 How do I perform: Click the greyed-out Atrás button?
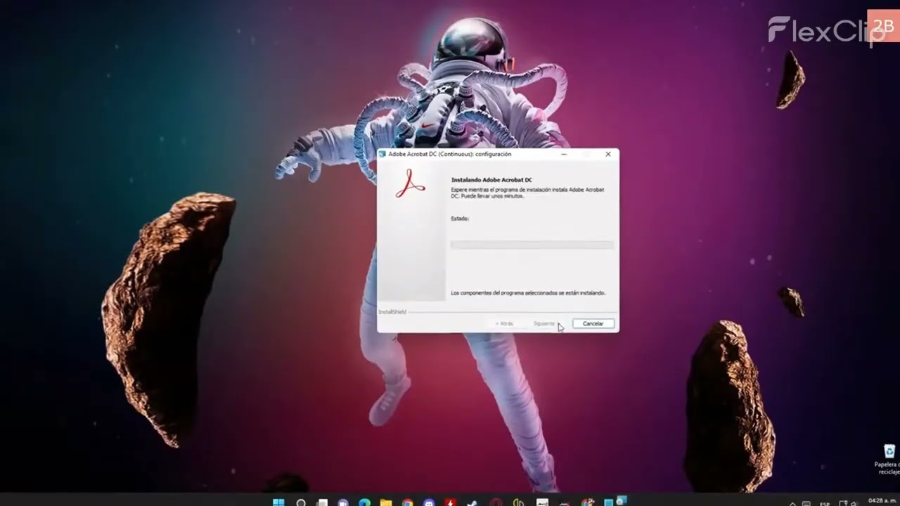click(x=504, y=323)
